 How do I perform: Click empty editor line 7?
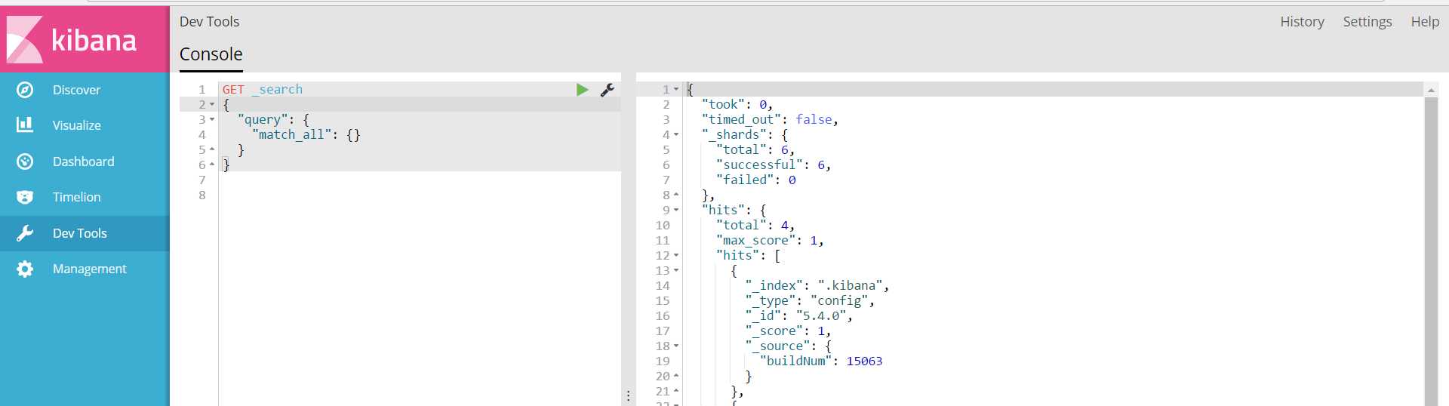coord(420,180)
